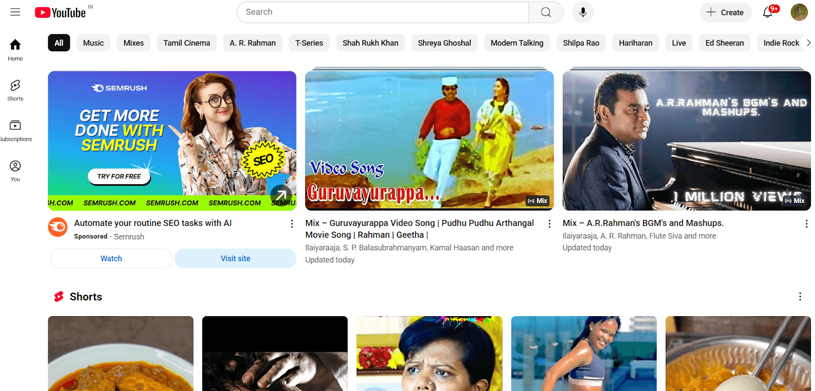Click 'Ilaiyaraaja, A. R. Rahman, Flute Siva' line

pyautogui.click(x=639, y=236)
